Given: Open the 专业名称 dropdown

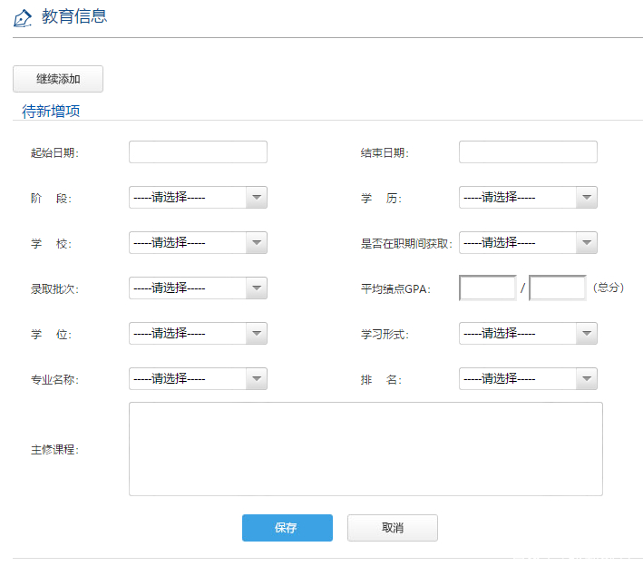Looking at the screenshot, I should tap(198, 379).
